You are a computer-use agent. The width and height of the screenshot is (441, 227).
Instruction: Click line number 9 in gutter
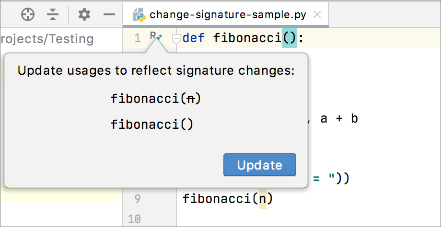[x=138, y=198]
